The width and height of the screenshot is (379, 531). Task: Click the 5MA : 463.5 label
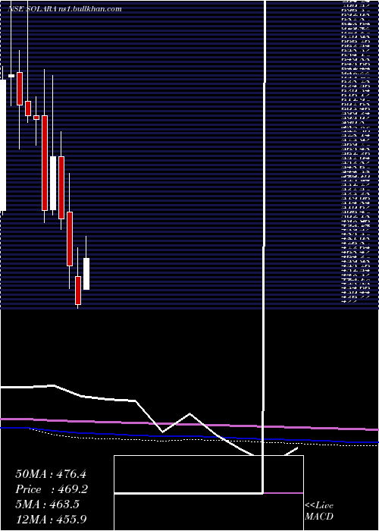[47, 504]
